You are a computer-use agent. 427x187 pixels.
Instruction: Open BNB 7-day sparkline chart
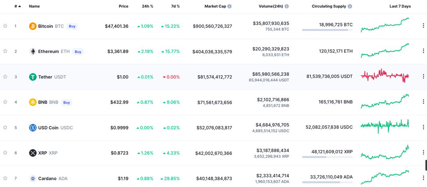(385, 101)
